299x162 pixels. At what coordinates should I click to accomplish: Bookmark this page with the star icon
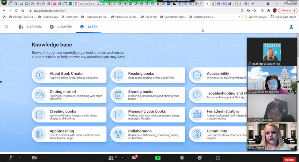[x=255, y=10]
